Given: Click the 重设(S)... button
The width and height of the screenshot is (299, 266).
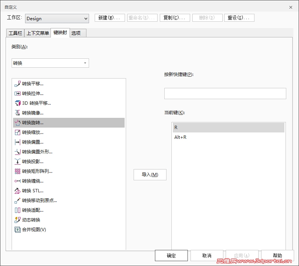Looking at the screenshot, I should point(239,18).
